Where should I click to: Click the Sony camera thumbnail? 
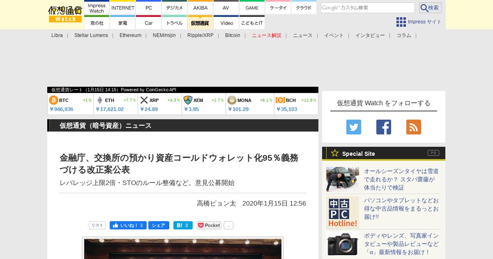tap(343, 244)
